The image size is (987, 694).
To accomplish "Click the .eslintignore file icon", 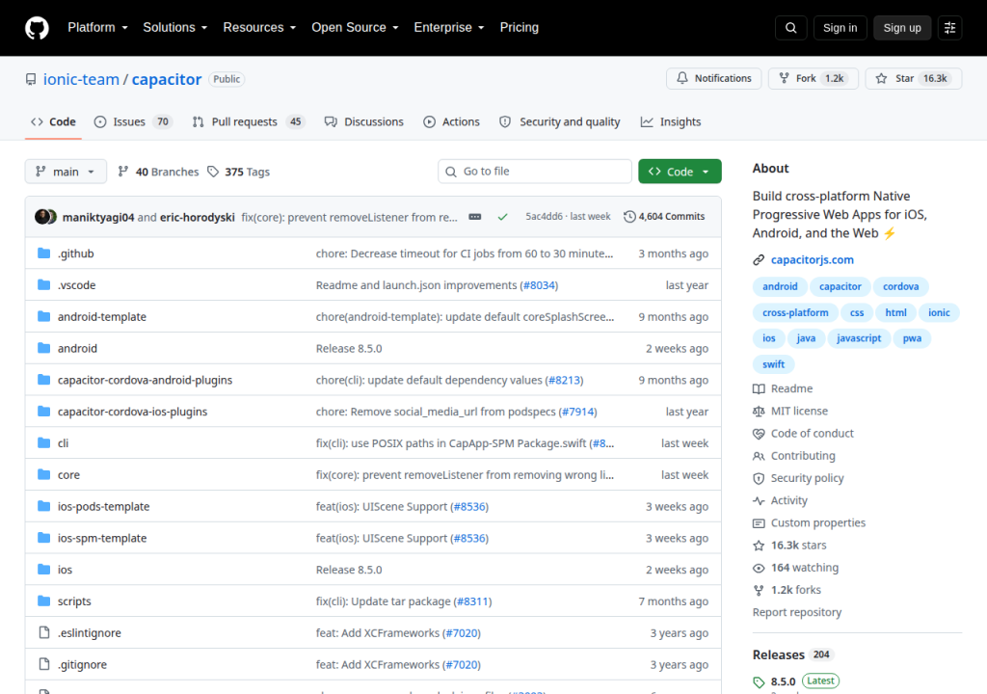I will (x=43, y=632).
